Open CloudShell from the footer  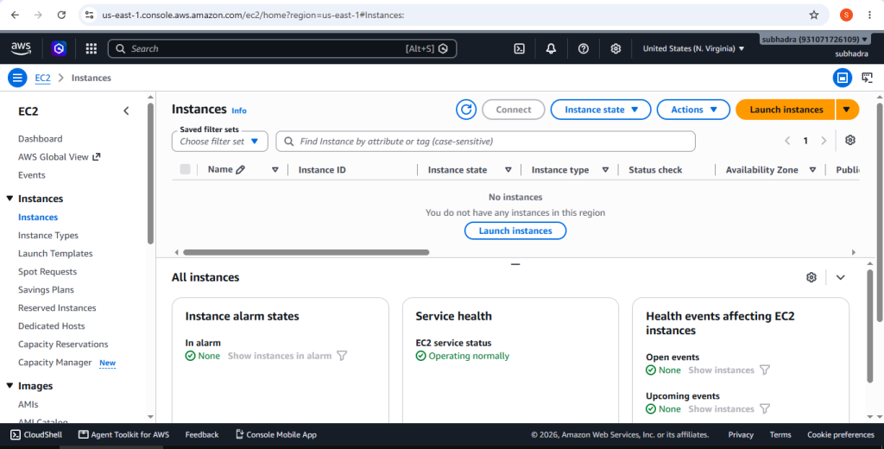(36, 435)
